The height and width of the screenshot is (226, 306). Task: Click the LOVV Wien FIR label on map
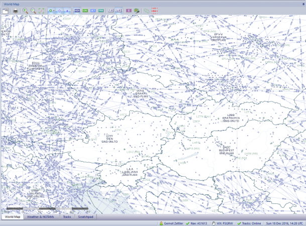(x=110, y=138)
